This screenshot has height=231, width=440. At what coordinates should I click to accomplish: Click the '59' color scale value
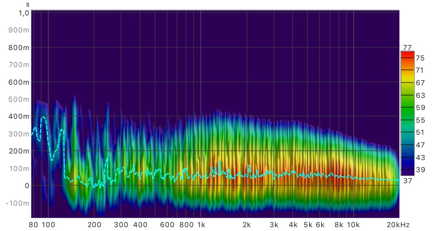tap(420, 107)
